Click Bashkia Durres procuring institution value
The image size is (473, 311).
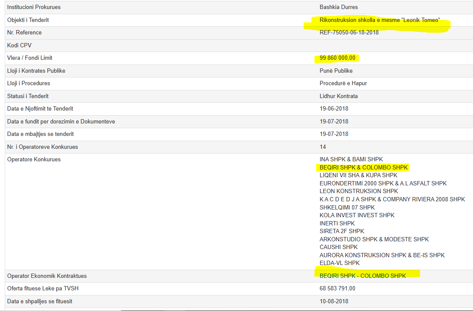click(339, 7)
